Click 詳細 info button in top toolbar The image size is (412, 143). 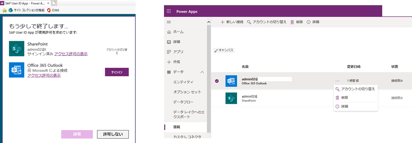pyautogui.click(x=313, y=22)
